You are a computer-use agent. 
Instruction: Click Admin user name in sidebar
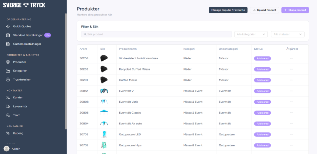coord(16,149)
